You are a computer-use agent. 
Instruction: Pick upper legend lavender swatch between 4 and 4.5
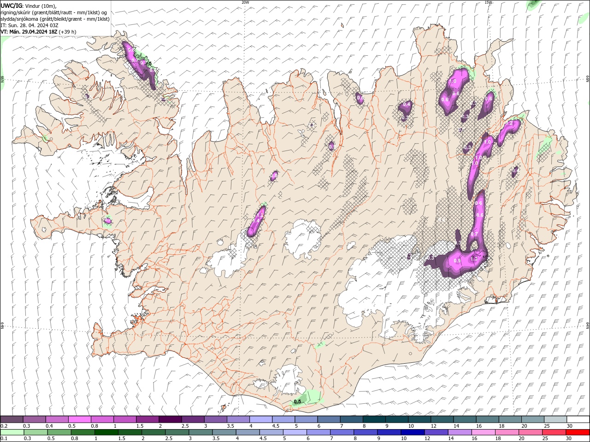pos(260,419)
